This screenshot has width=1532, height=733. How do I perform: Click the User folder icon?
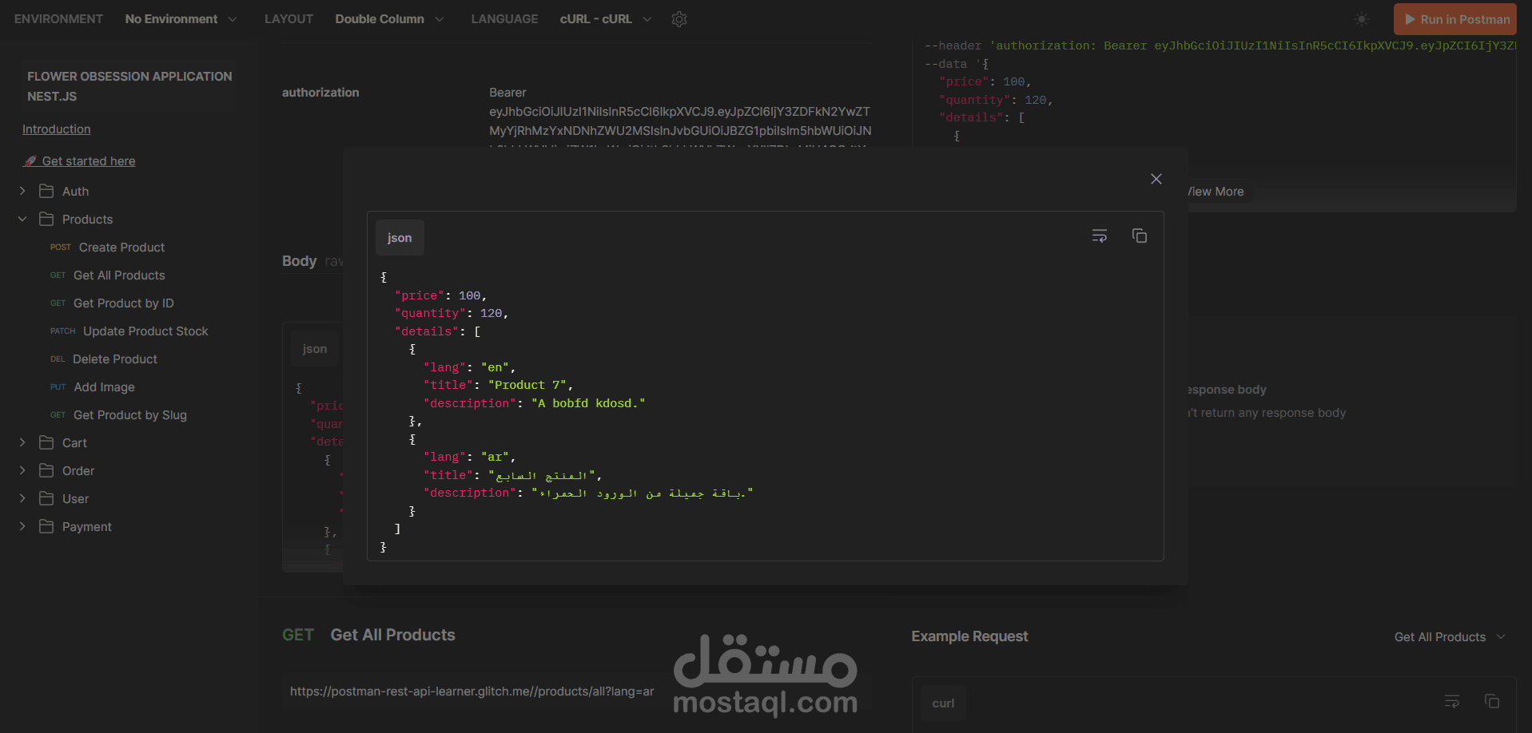(x=46, y=498)
